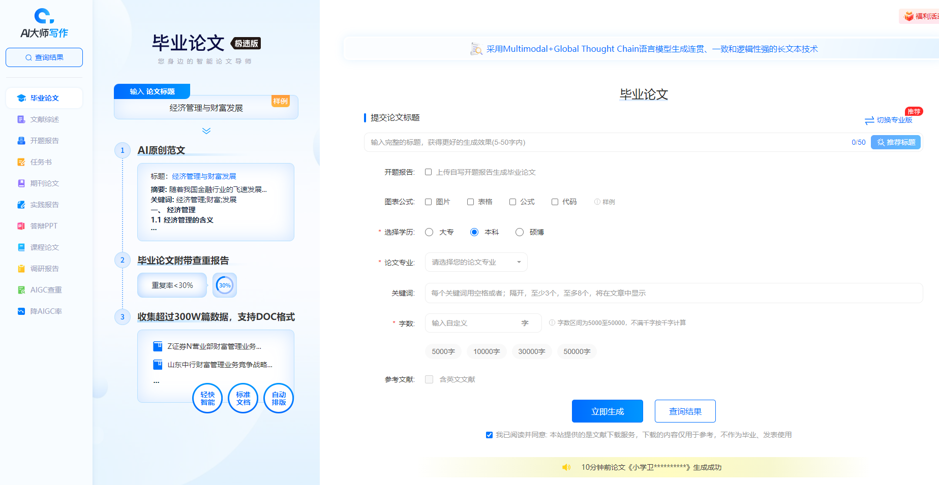Uncheck the 我已阅读并同意 agreement checkbox

[x=489, y=435]
